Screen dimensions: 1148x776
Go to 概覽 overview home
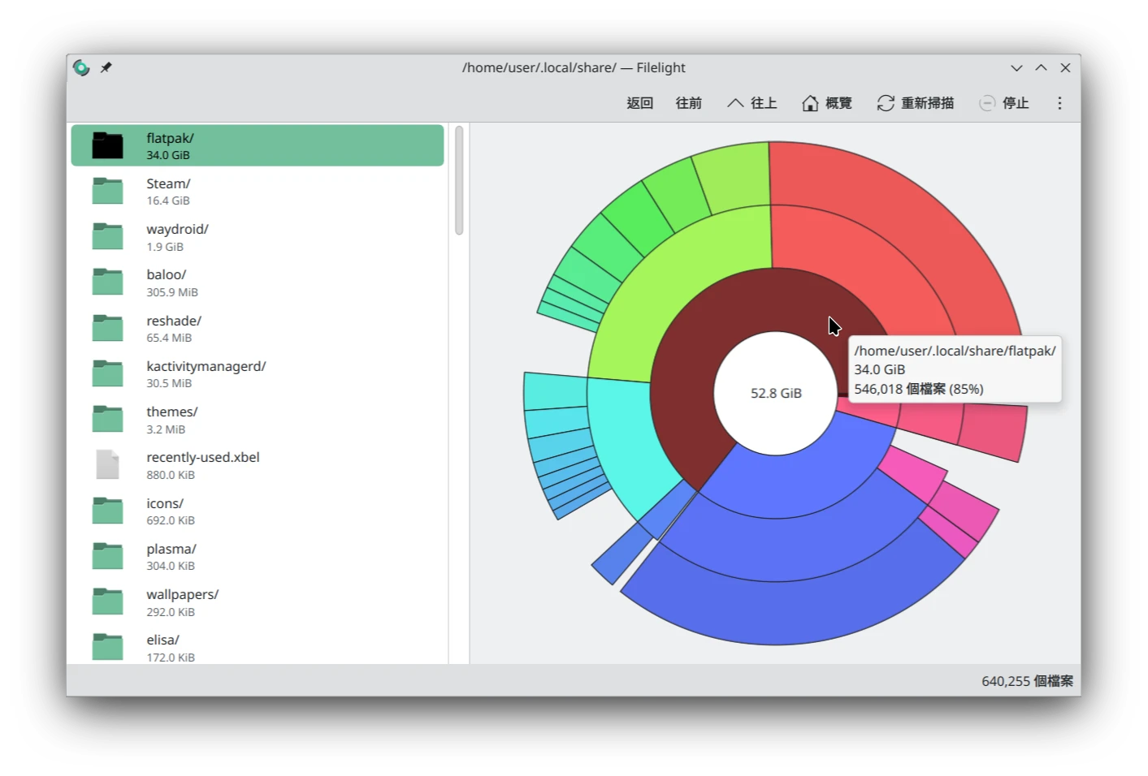click(x=827, y=103)
